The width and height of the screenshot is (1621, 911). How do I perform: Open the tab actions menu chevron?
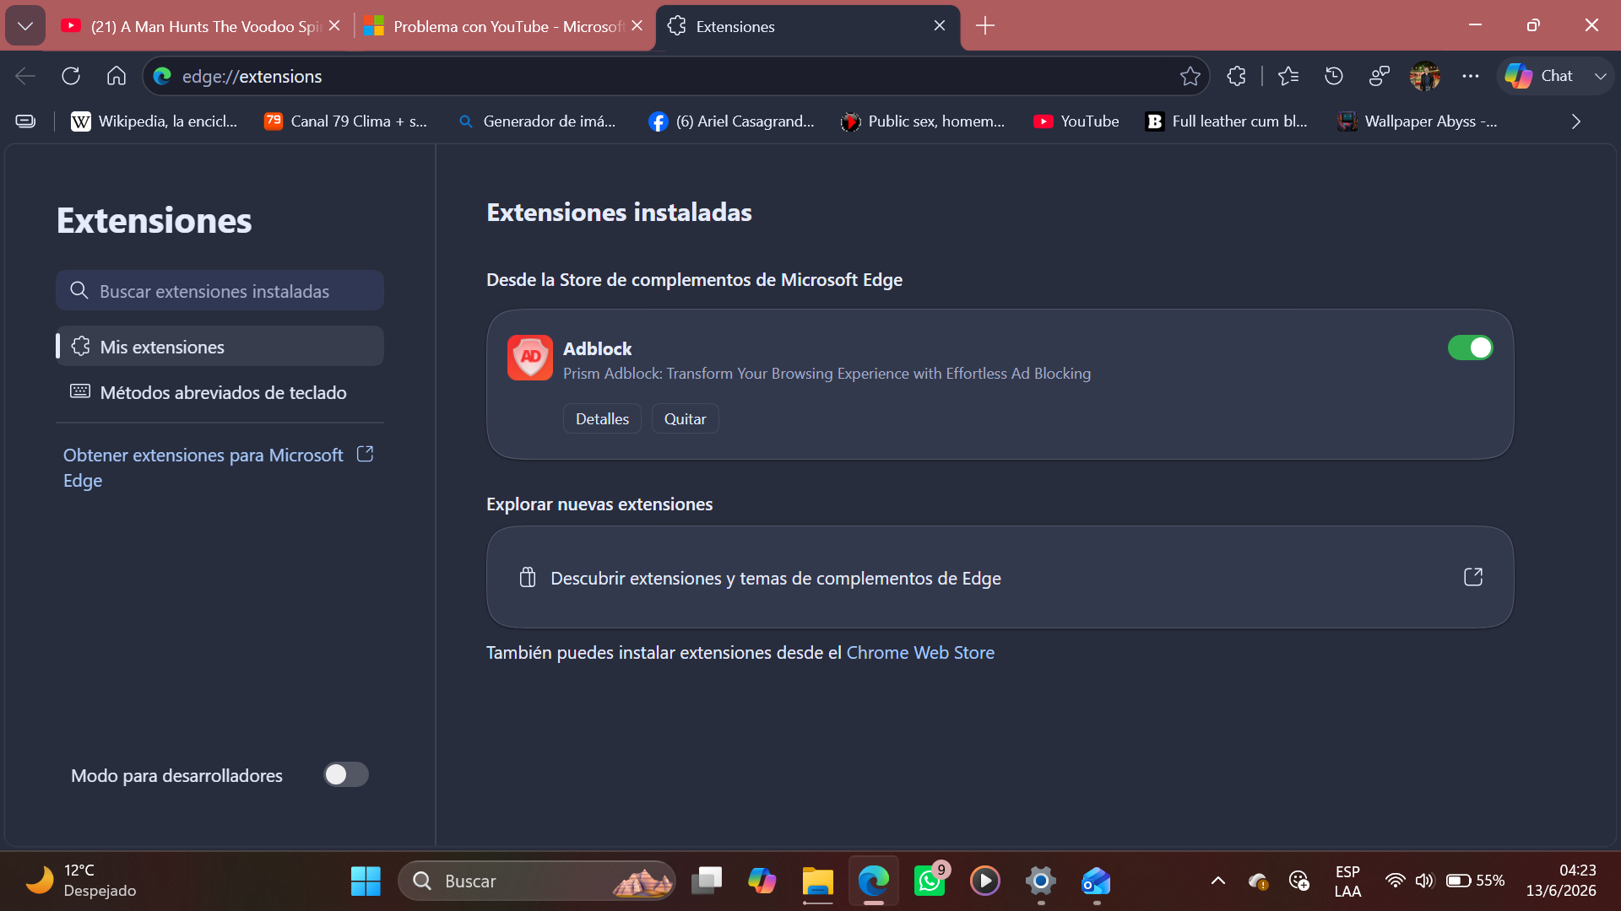(x=25, y=26)
